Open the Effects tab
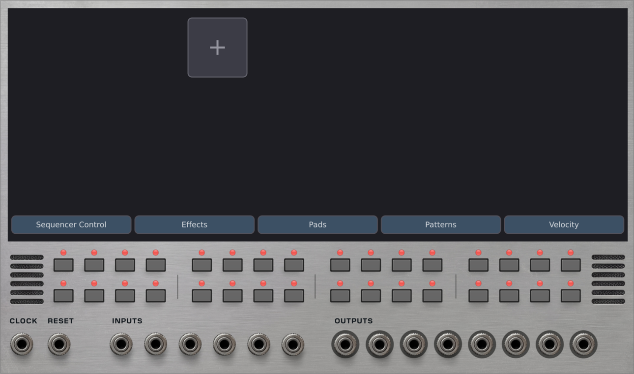This screenshot has height=374, width=634. pyautogui.click(x=195, y=224)
